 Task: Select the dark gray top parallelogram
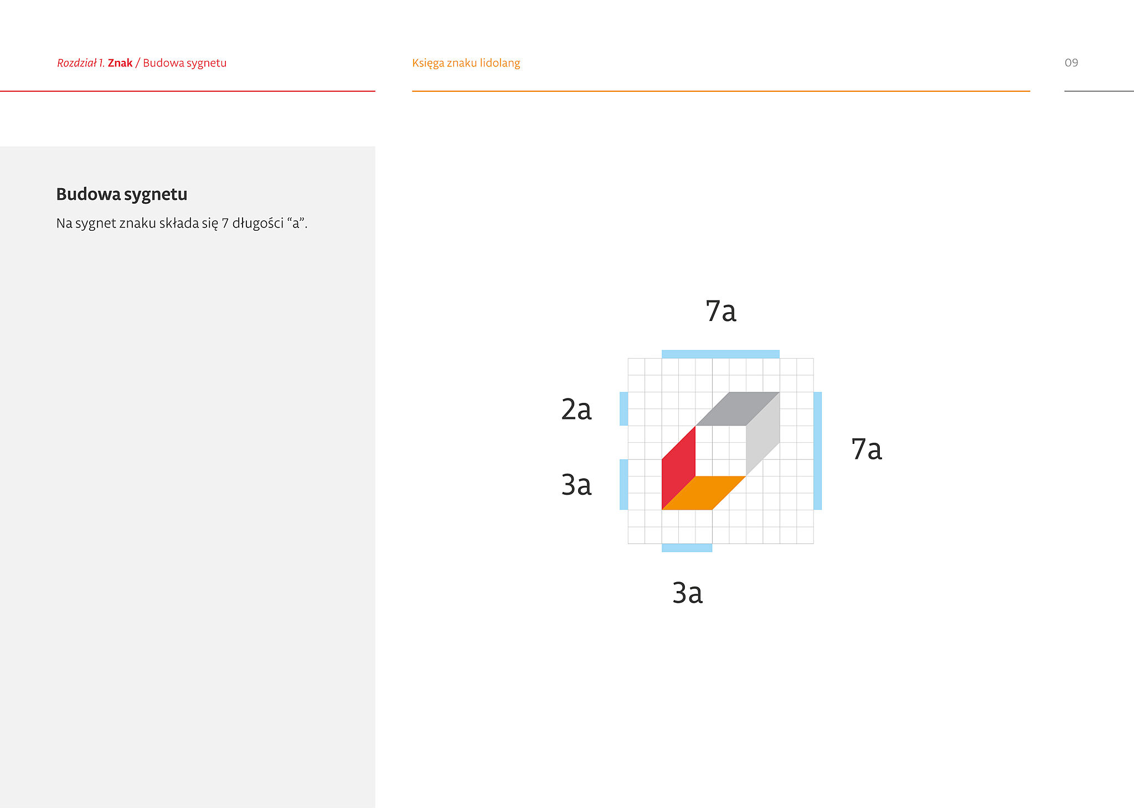pos(738,408)
